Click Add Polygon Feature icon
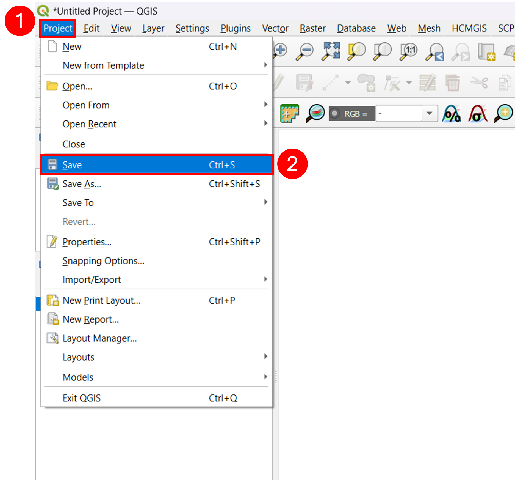 367,83
